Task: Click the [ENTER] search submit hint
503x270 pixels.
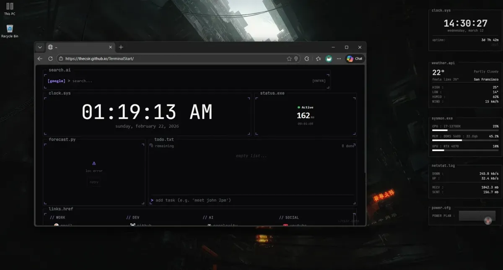Action: coord(319,81)
